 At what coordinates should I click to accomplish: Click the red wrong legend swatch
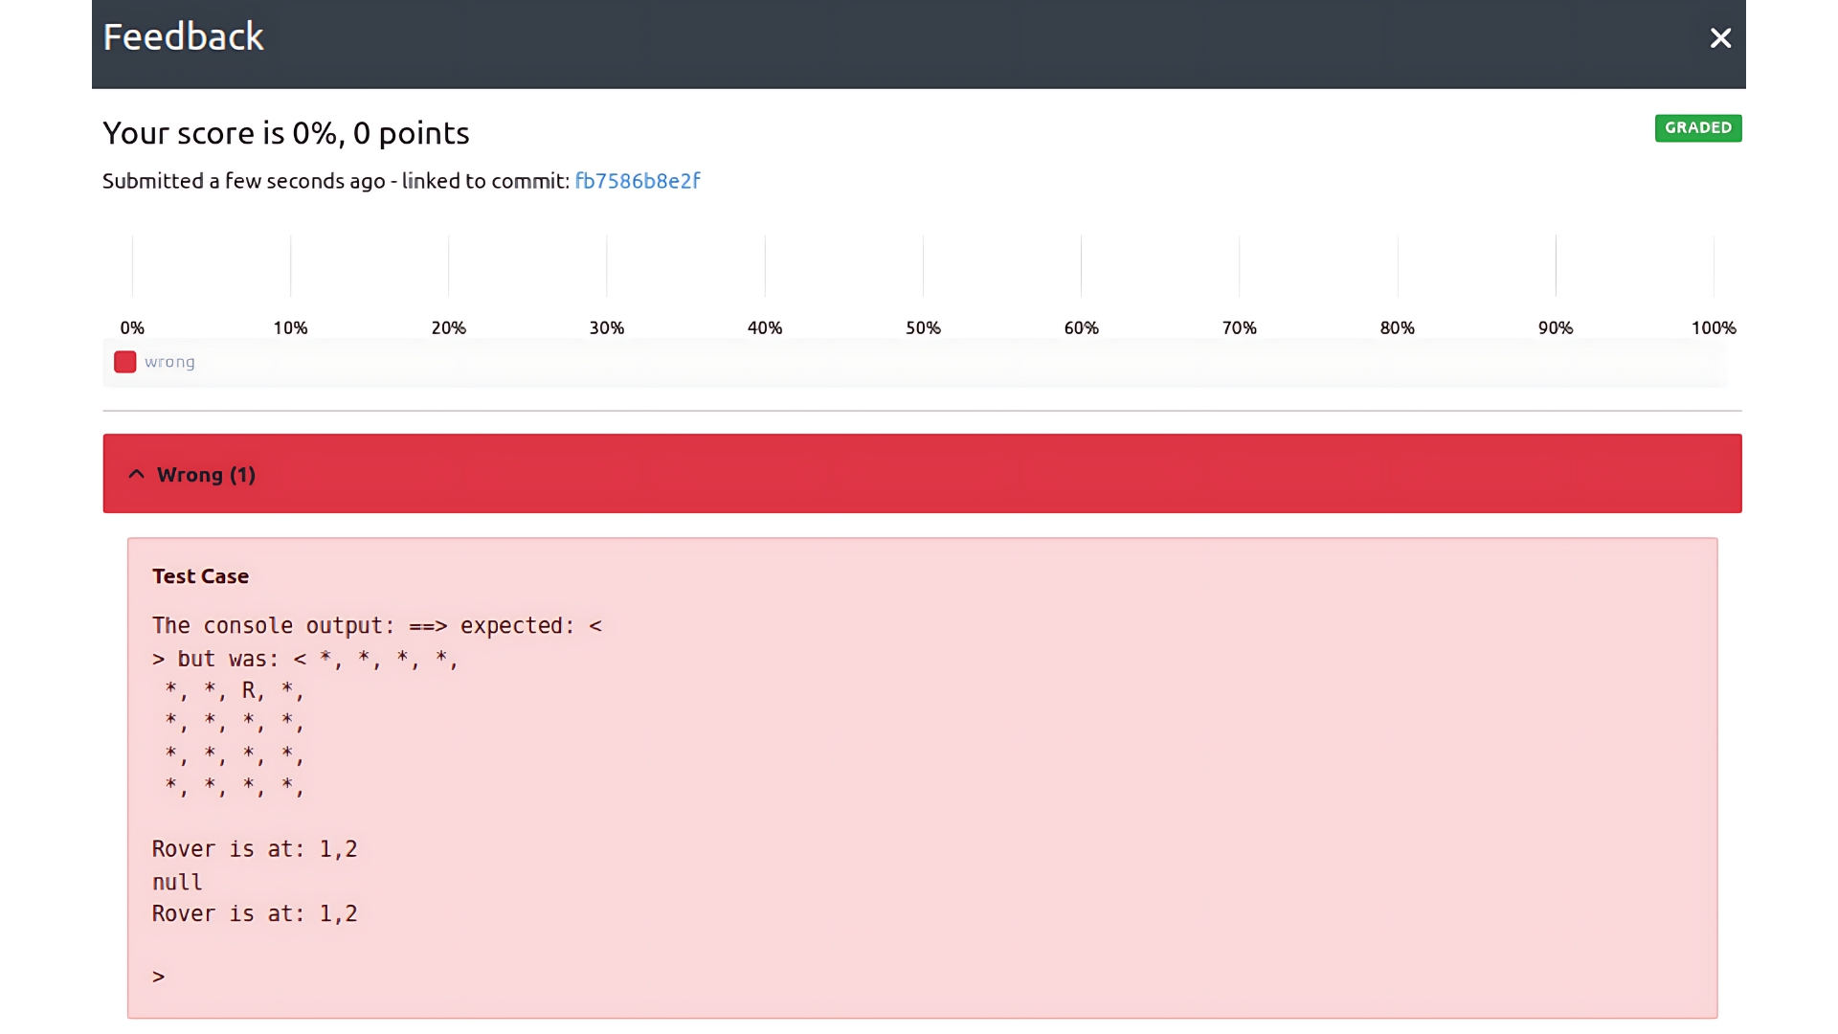[124, 362]
